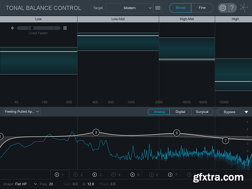Click the Phase value field
This screenshot has height=189, width=252.
113,184
